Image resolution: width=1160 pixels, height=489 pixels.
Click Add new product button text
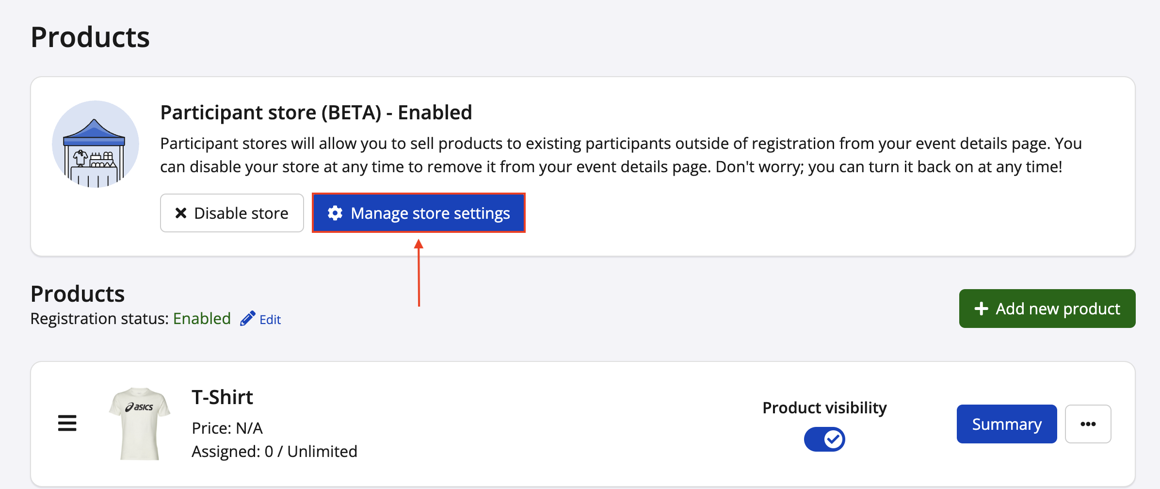1058,309
